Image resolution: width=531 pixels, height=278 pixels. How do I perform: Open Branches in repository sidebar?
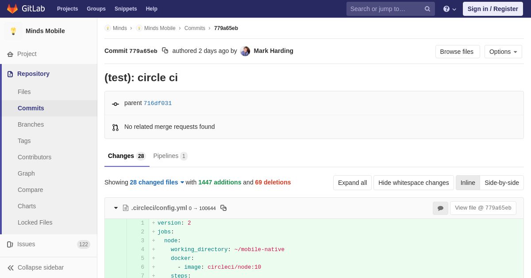click(x=31, y=124)
